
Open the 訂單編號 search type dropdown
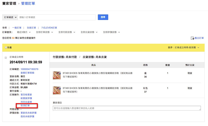[10, 17]
